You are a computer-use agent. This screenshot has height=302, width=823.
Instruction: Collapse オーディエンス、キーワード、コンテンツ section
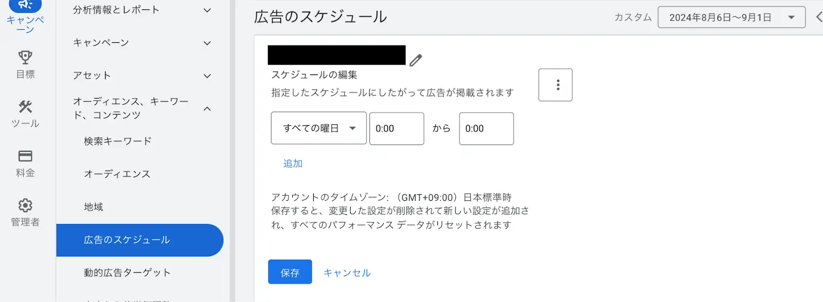click(207, 108)
